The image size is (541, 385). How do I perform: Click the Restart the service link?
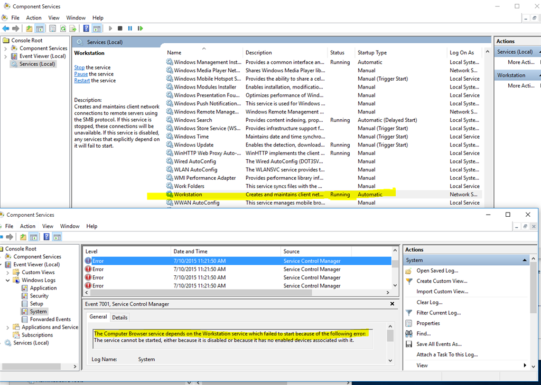tap(82, 81)
